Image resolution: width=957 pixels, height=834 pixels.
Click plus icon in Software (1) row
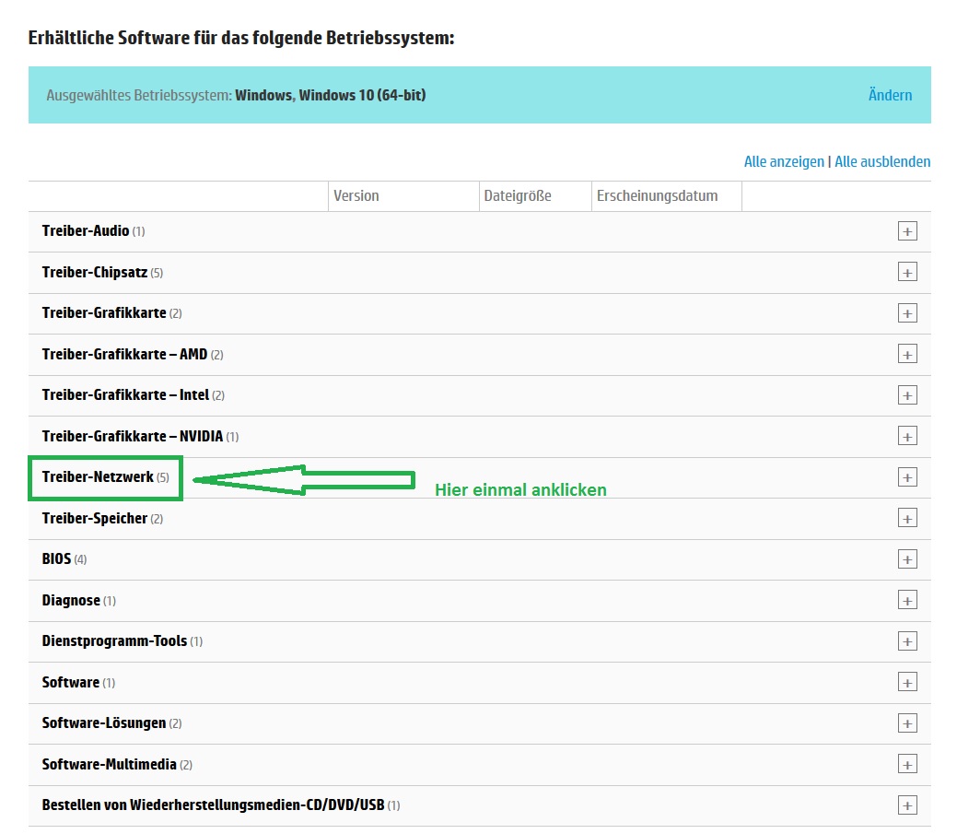907,682
